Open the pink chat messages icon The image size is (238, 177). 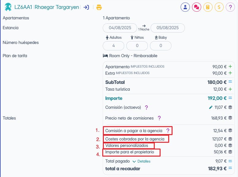[196, 7]
